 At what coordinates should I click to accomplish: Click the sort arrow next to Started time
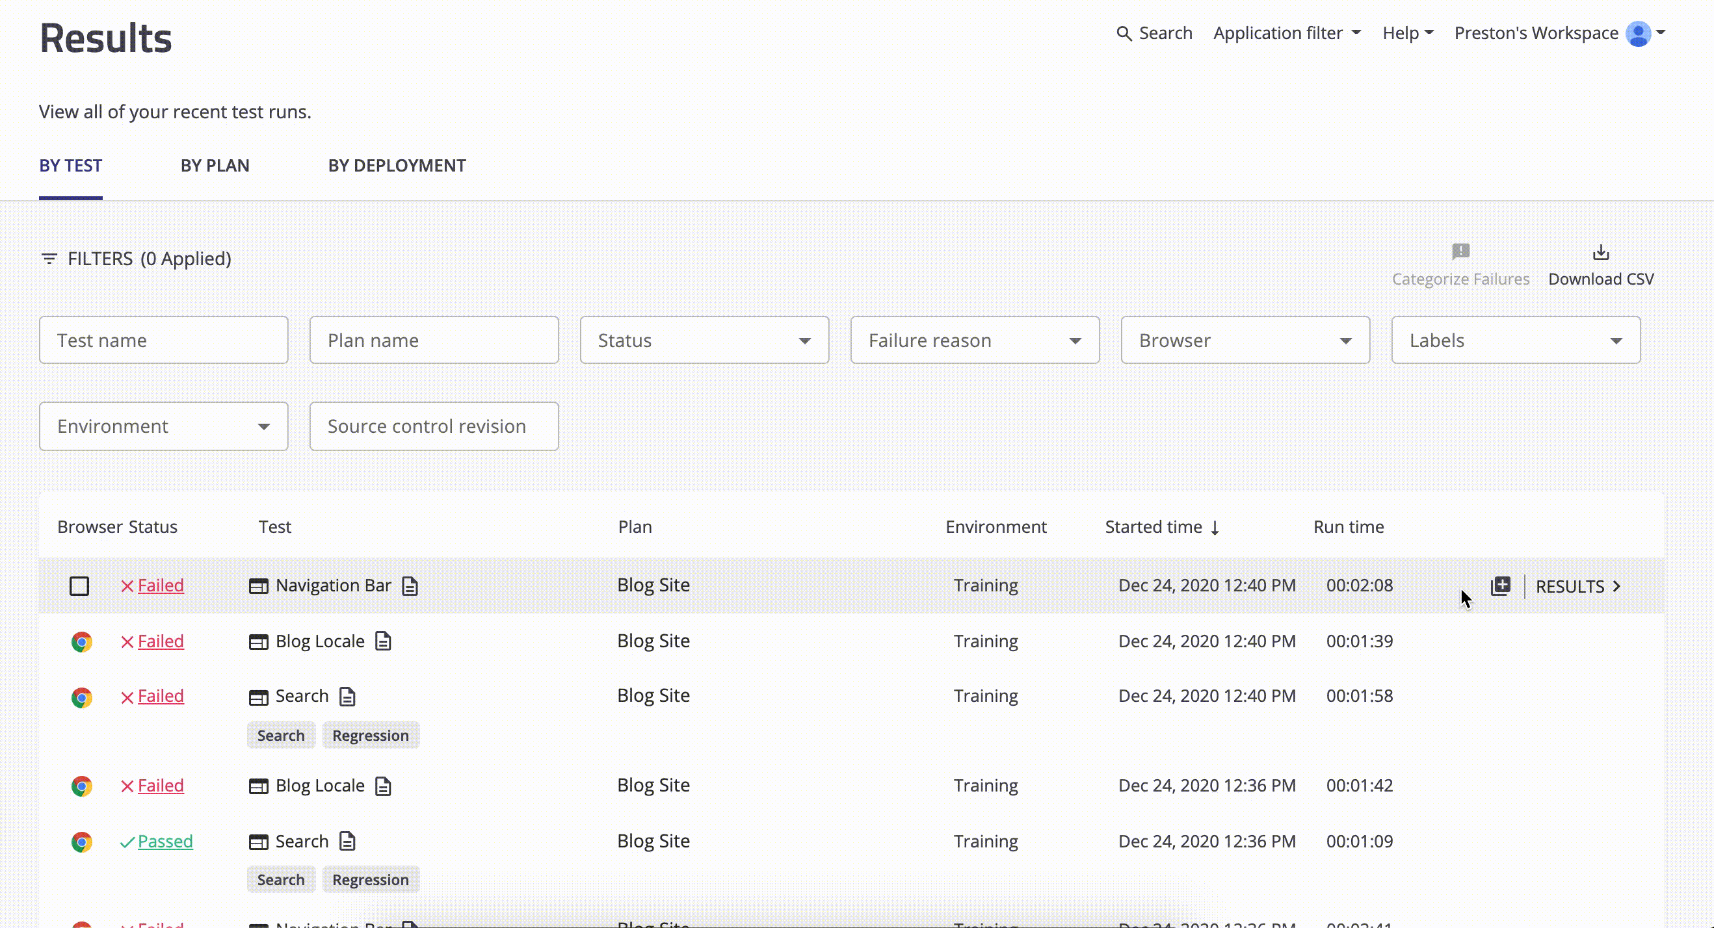1215,528
